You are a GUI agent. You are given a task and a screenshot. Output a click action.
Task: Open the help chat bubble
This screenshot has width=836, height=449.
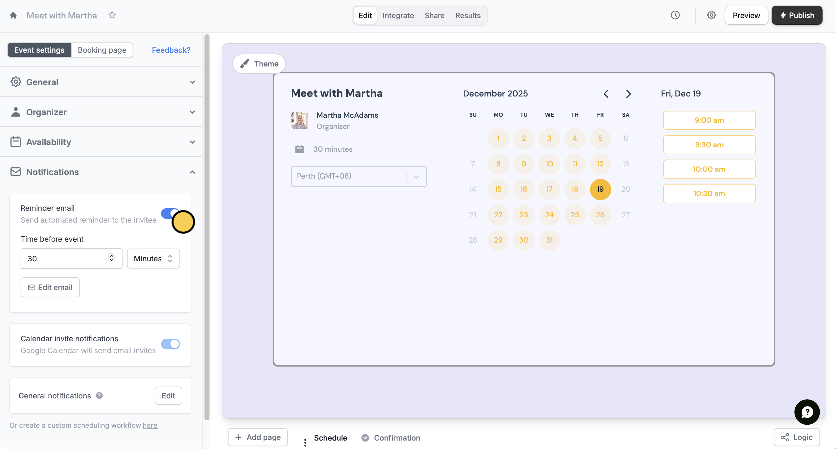pyautogui.click(x=807, y=412)
